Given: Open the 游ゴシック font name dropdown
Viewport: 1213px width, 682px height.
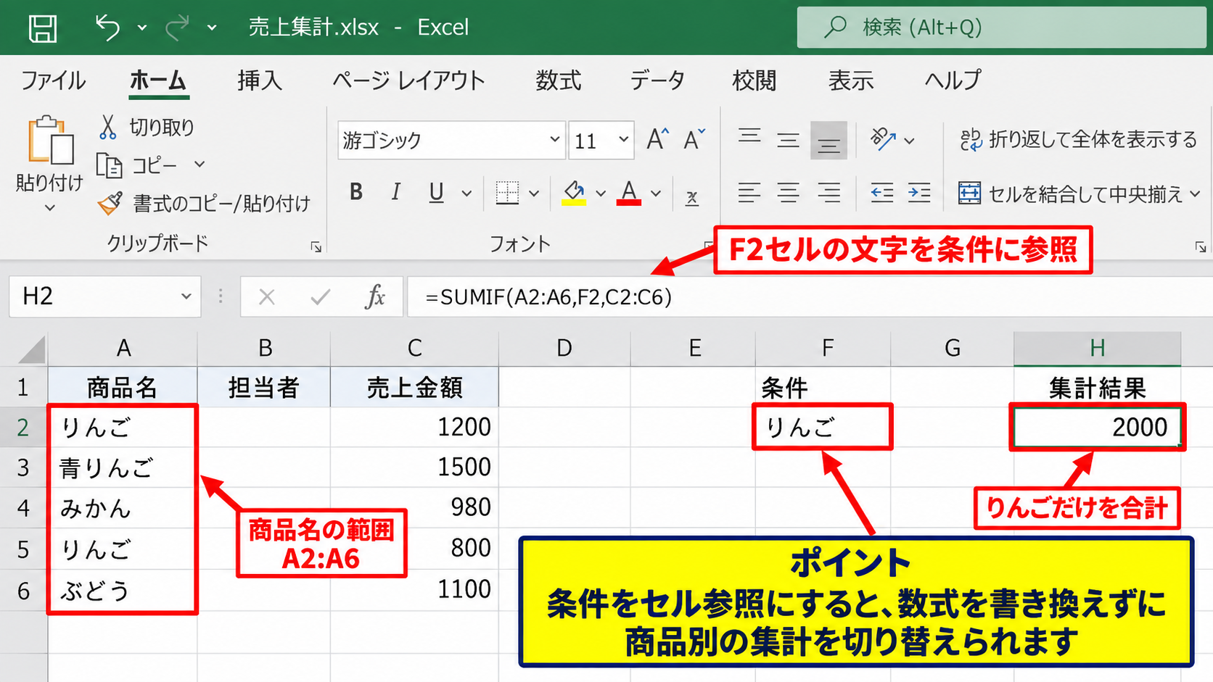Looking at the screenshot, I should pyautogui.click(x=554, y=139).
